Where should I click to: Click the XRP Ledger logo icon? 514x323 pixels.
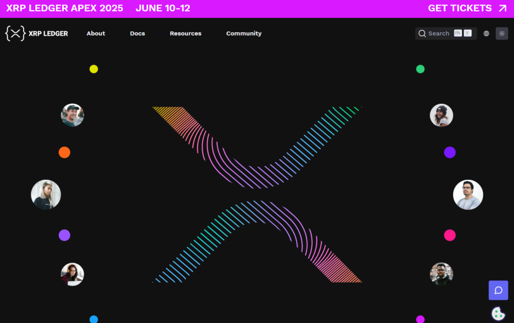(15, 33)
